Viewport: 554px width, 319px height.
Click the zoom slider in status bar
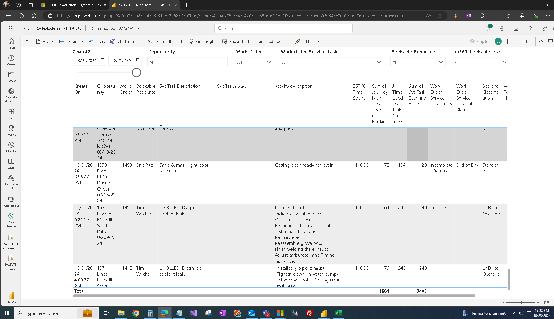(x=521, y=302)
